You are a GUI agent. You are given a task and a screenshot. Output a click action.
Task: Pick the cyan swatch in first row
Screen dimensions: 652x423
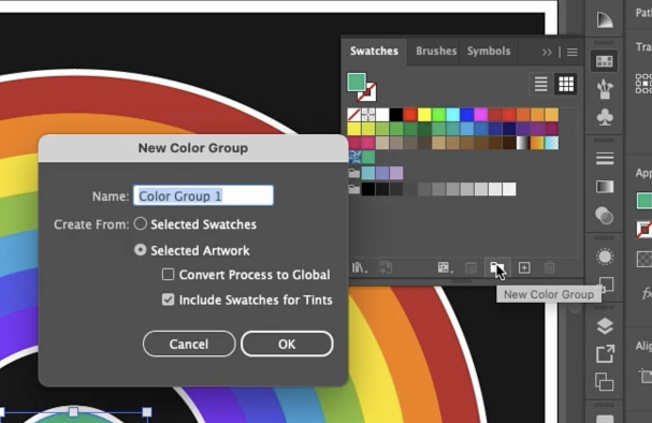[453, 115]
